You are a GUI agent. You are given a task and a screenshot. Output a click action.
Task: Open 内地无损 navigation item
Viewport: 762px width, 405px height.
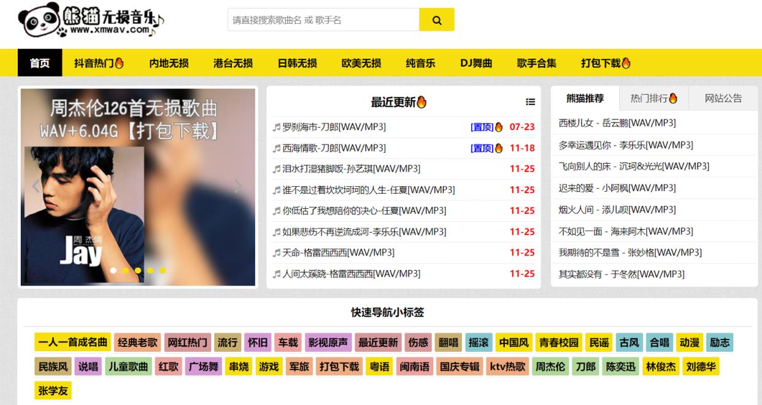point(169,63)
